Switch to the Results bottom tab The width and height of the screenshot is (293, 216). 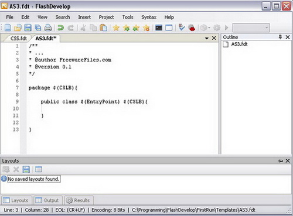point(79,200)
